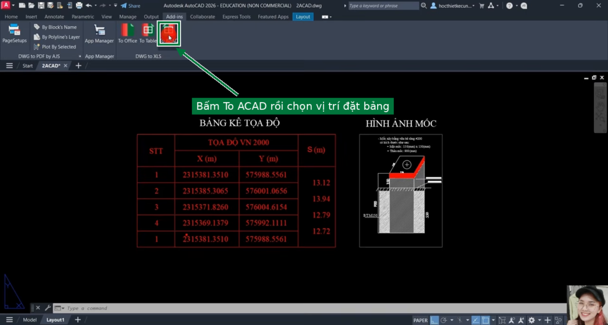Viewport: 608px width, 325px height.
Task: Click the Autodesk App Store triangle icon
Action: click(x=491, y=5)
